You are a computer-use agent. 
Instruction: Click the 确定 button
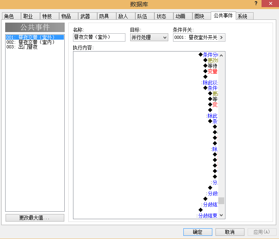(198, 232)
